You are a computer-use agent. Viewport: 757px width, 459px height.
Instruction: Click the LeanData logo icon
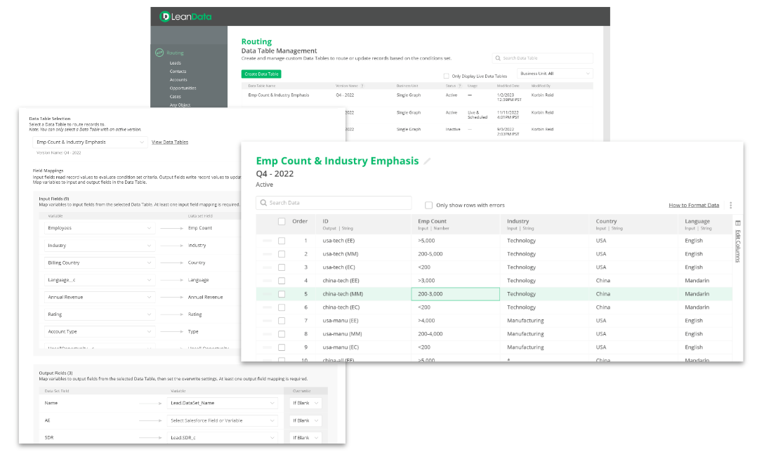point(164,16)
